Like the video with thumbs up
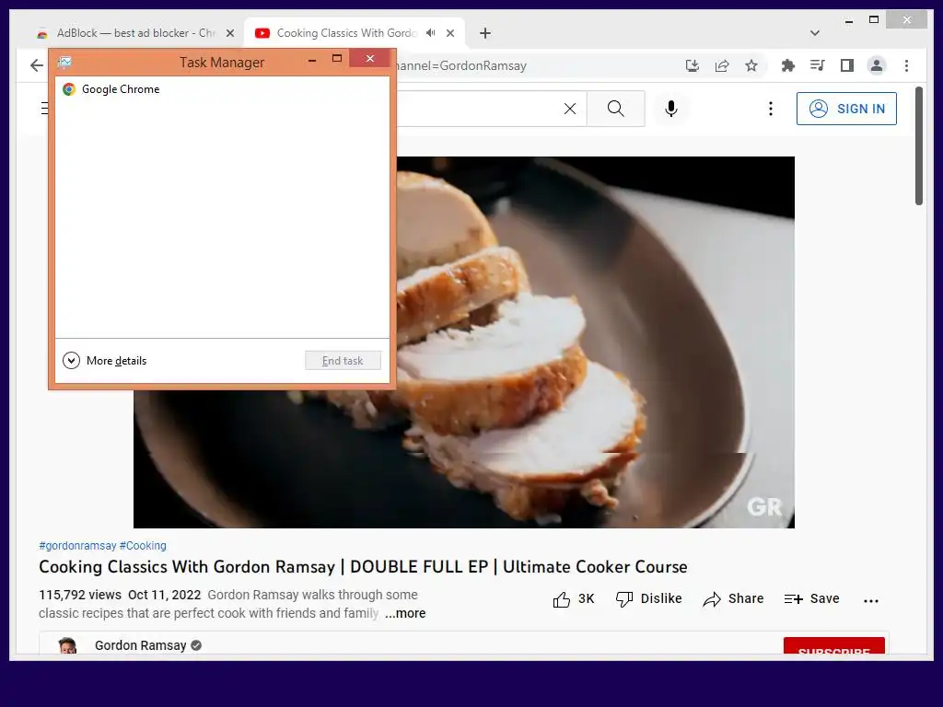The width and height of the screenshot is (943, 707). tap(573, 598)
